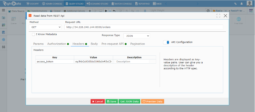Open the Method GET dropdown

click(x=45, y=27)
